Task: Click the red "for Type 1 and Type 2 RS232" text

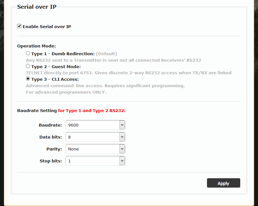Action: (x=91, y=110)
